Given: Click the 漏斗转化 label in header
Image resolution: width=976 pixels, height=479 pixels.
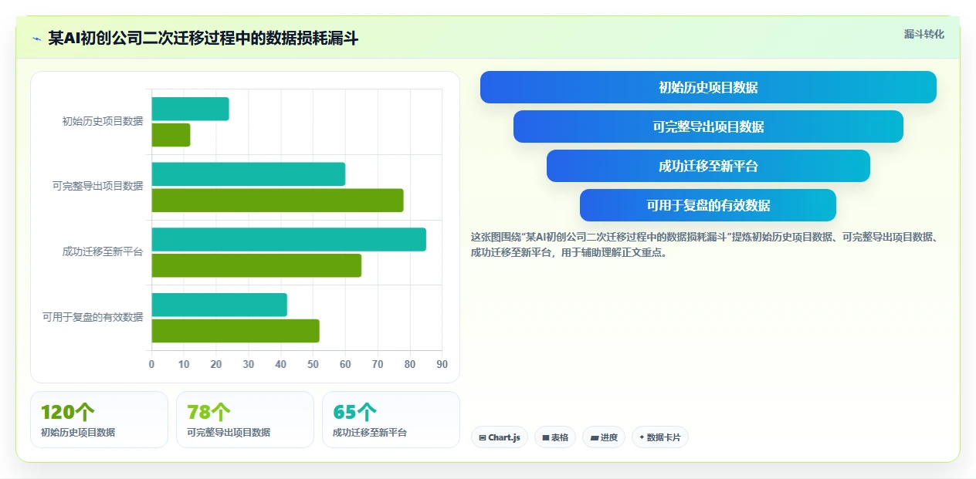Looking at the screenshot, I should (923, 34).
